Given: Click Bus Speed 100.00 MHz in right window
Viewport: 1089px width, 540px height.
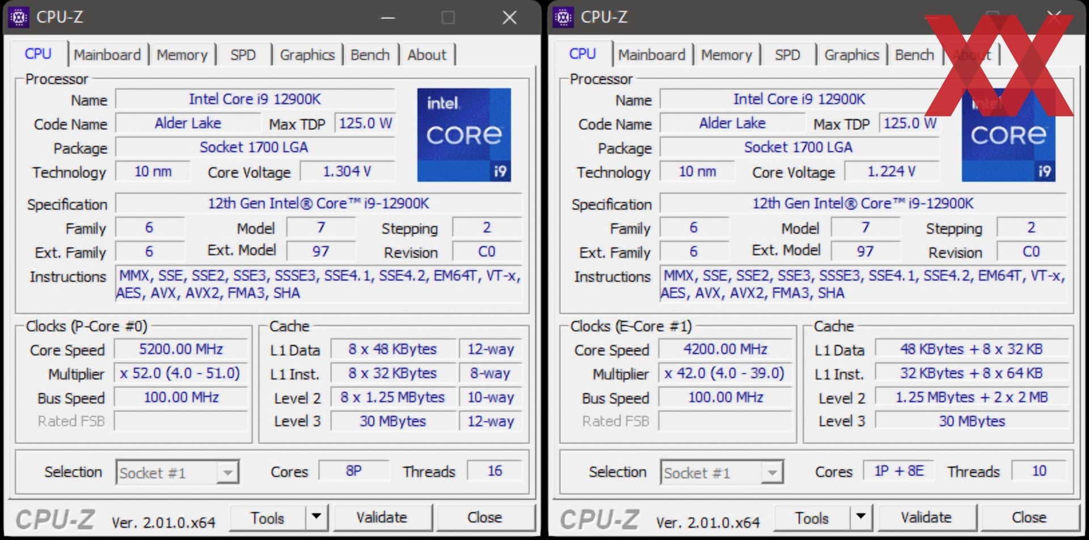Looking at the screenshot, I should tap(725, 397).
